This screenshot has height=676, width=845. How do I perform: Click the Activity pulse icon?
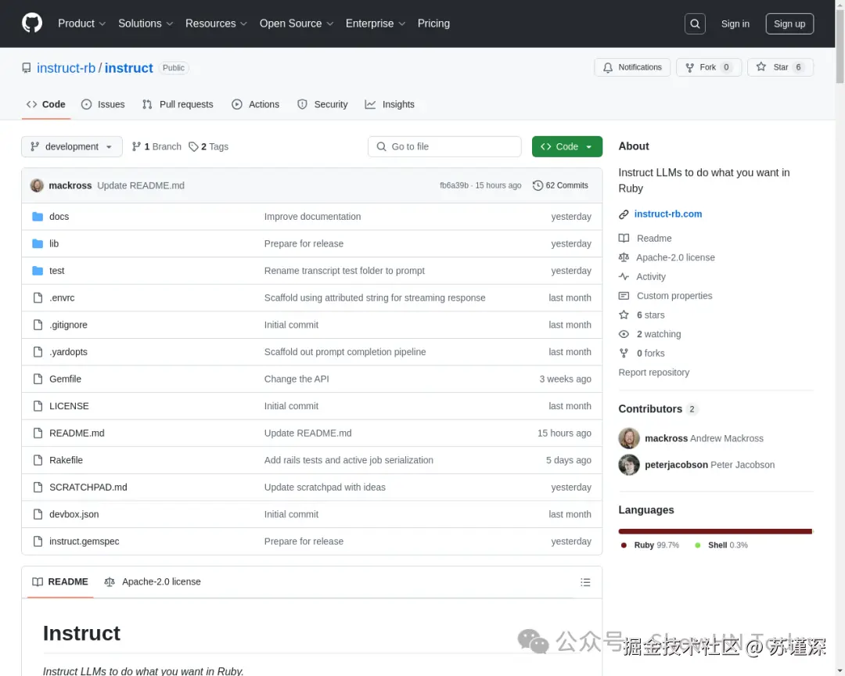(624, 276)
